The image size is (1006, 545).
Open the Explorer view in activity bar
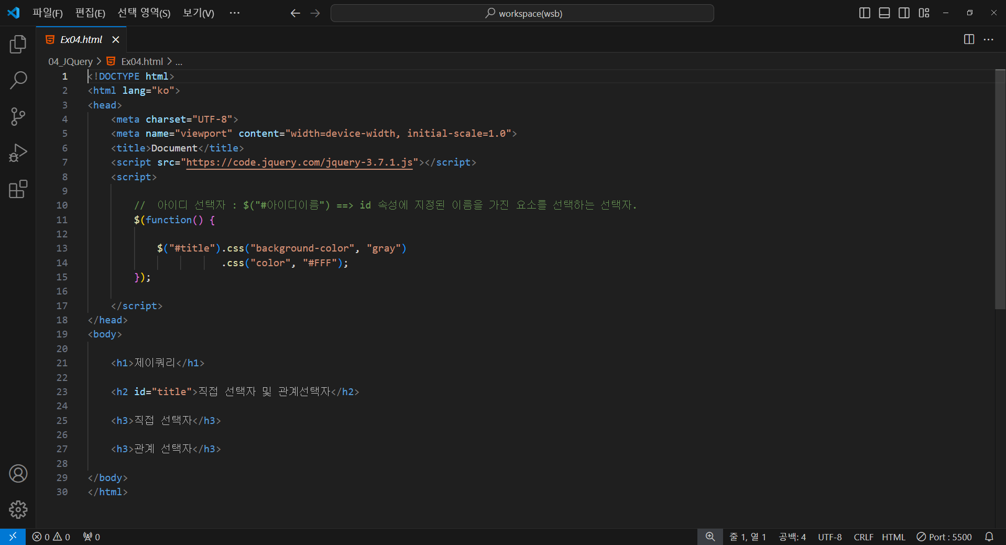[18, 45]
